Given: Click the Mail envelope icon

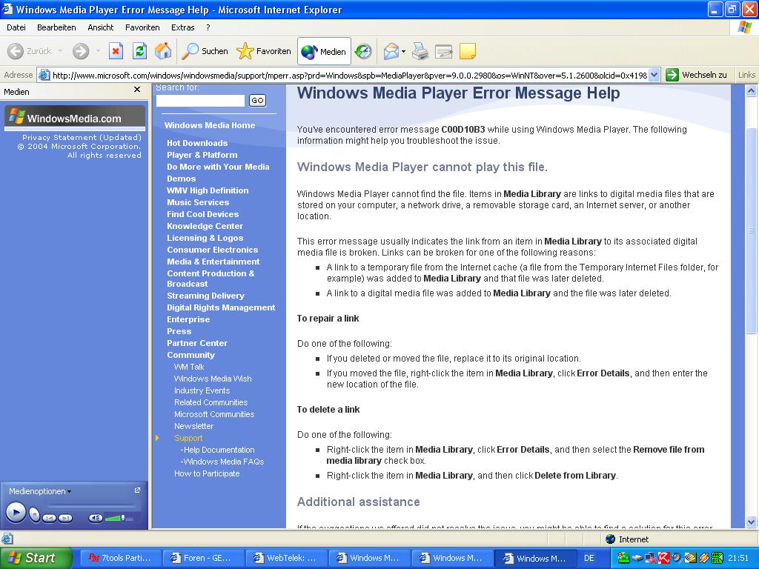Looking at the screenshot, I should [x=391, y=51].
